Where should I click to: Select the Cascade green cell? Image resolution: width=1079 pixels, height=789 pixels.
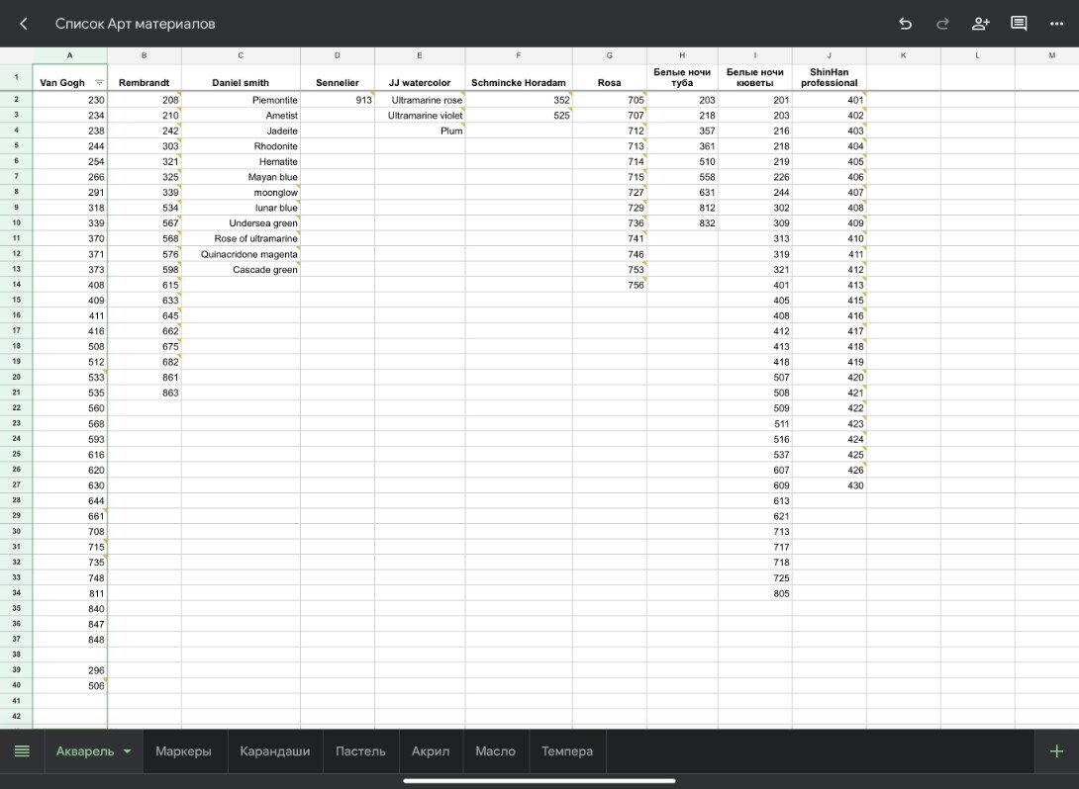[241, 269]
